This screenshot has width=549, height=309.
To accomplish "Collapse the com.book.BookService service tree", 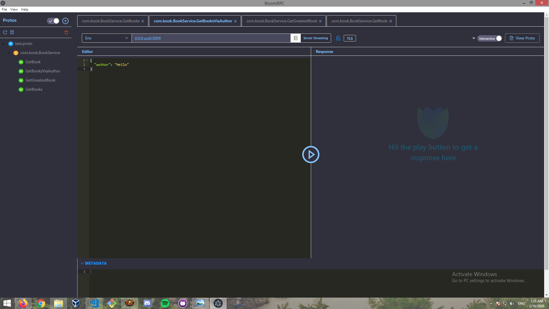I will [8, 53].
